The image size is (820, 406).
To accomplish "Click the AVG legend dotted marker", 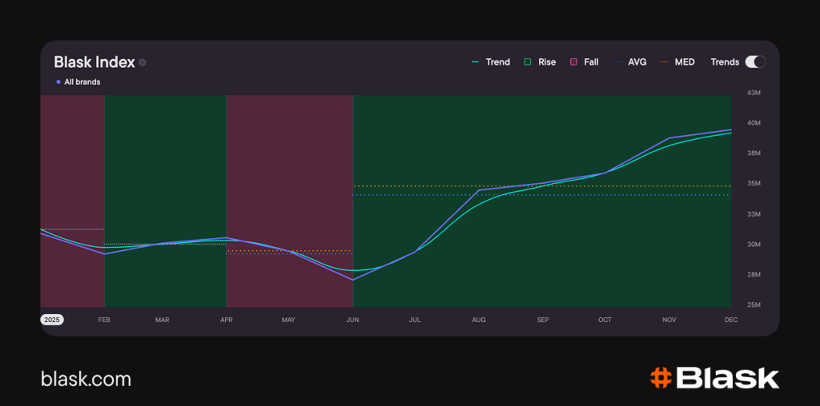I will click(617, 62).
